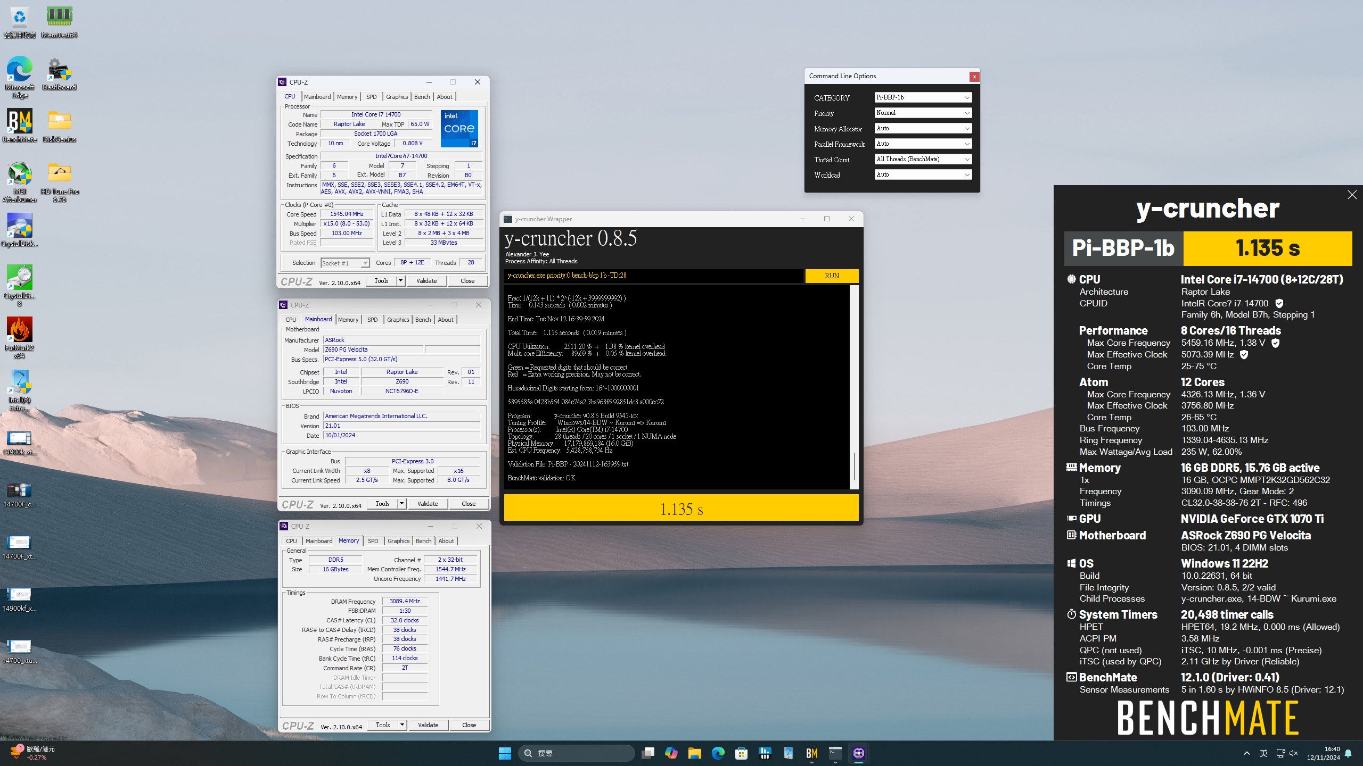The width and height of the screenshot is (1363, 766).
Task: Click the BenchMate taskbar icon
Action: (812, 753)
